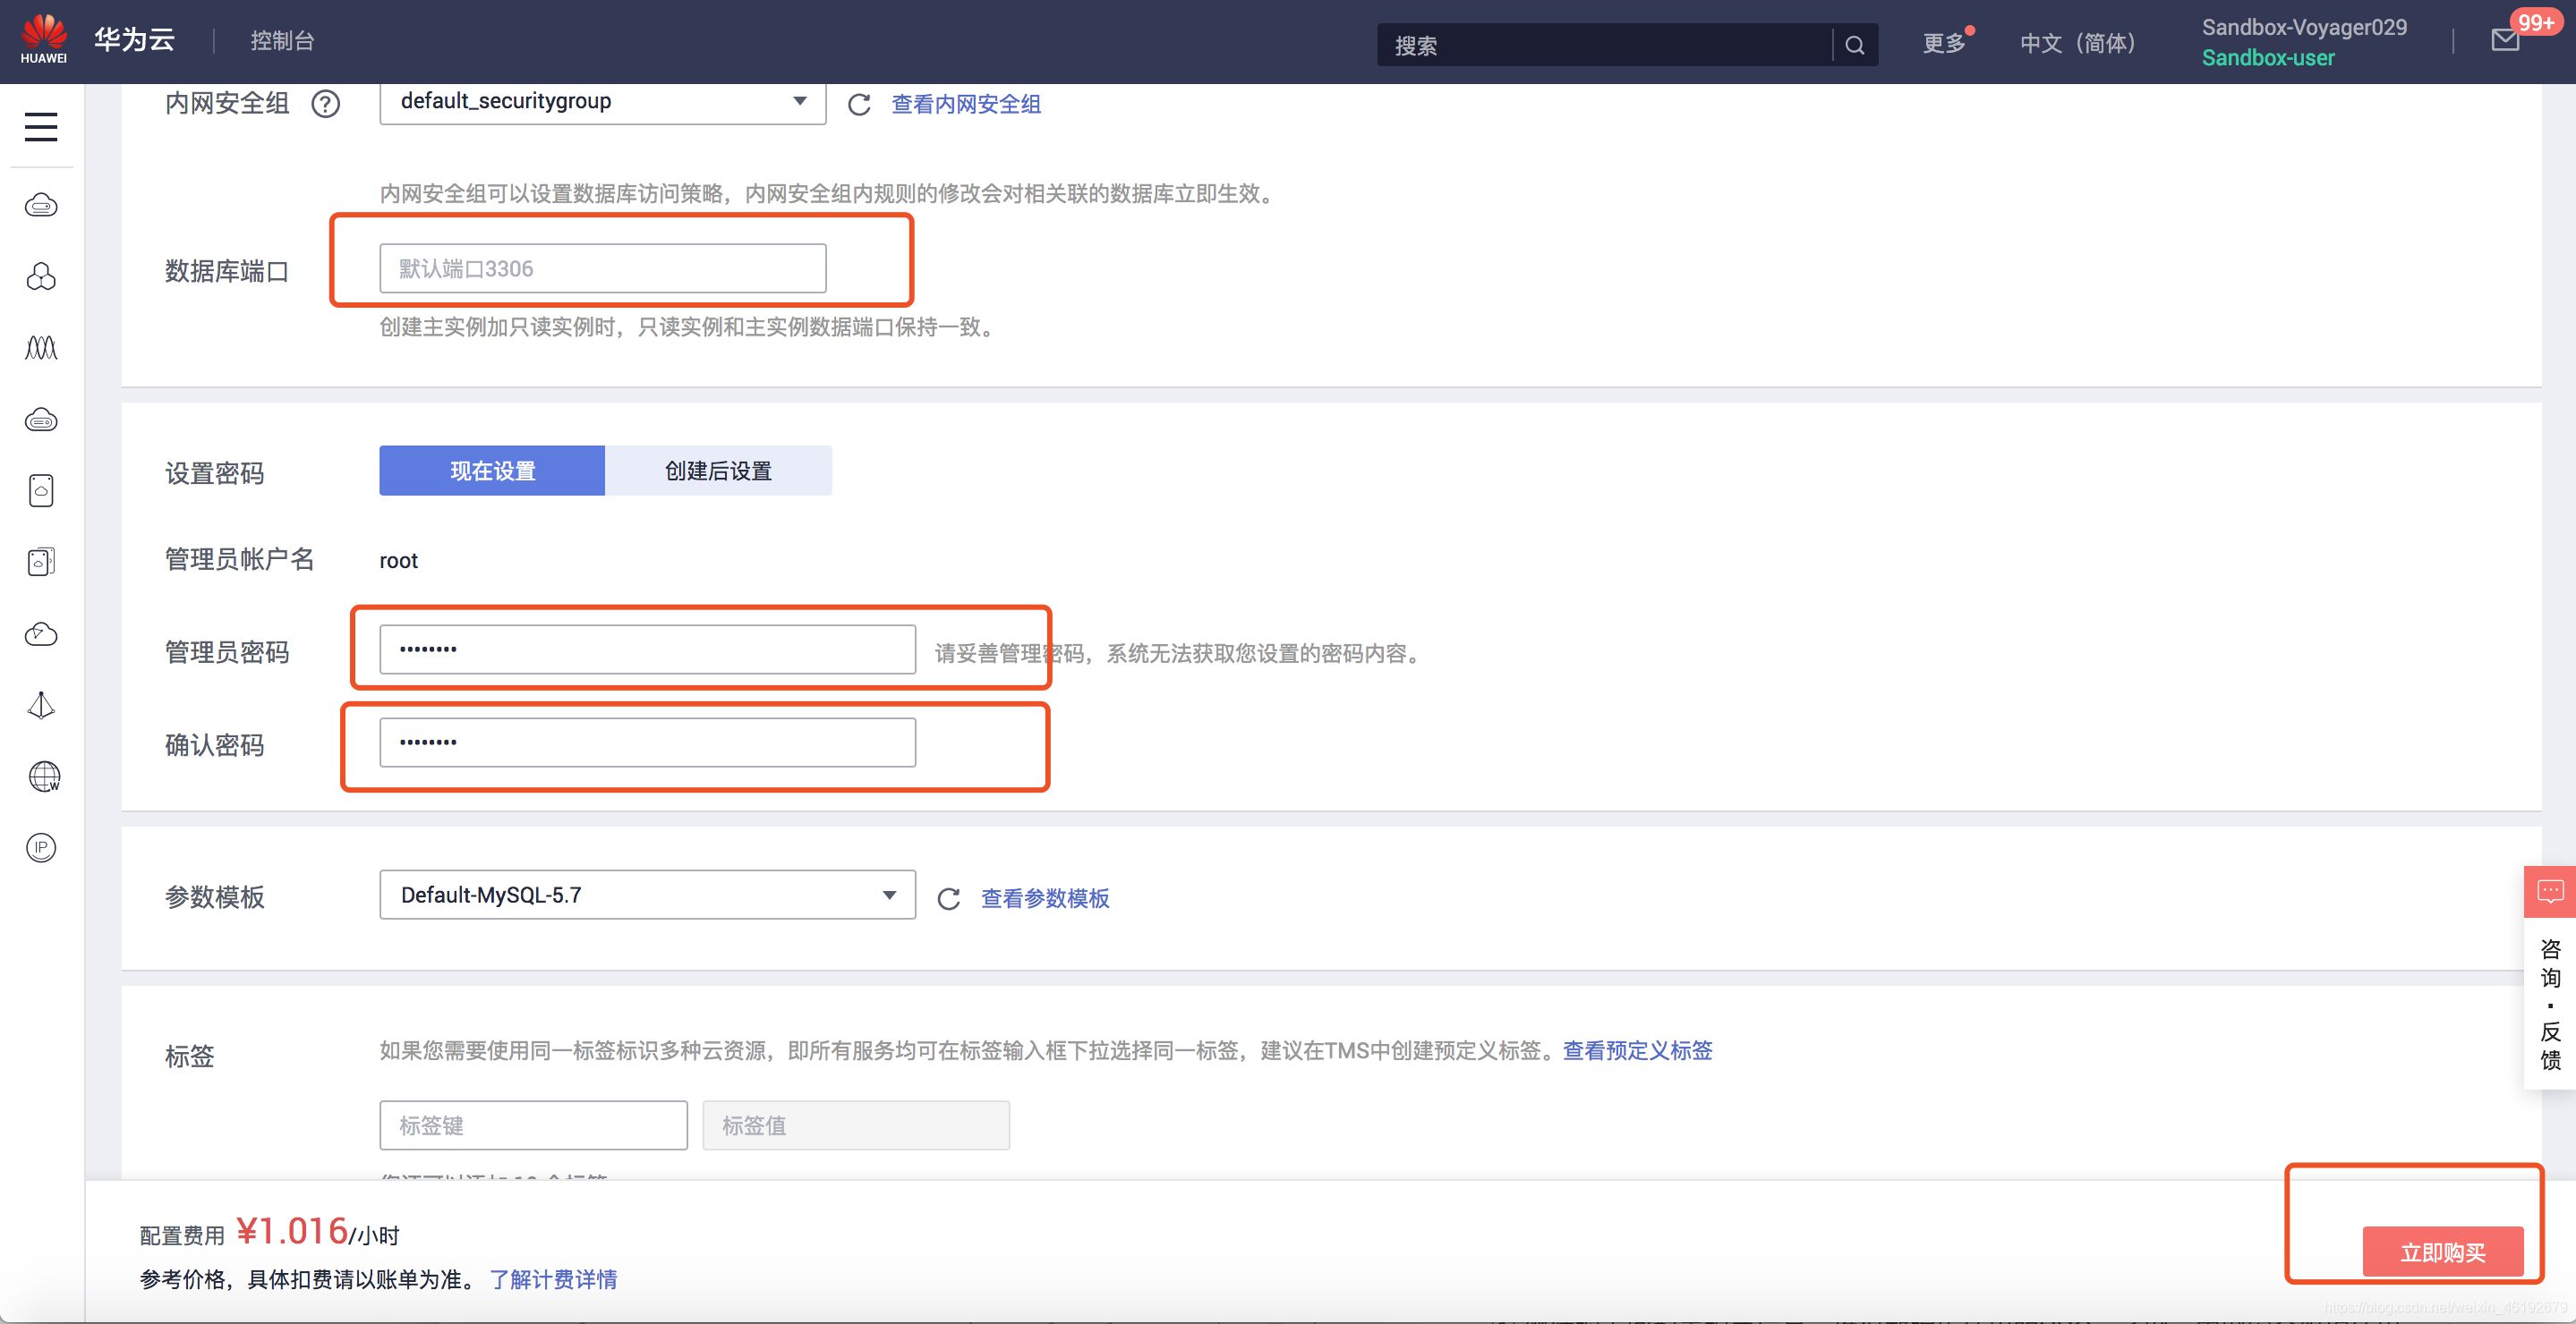Viewport: 2576px width, 1324px height.
Task: Open the hamburger navigation menu
Action: 41,127
